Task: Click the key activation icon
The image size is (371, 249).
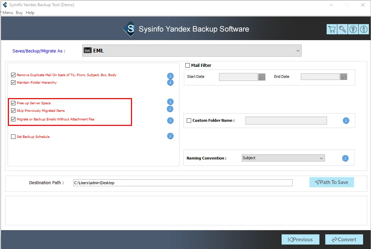Action: click(x=342, y=29)
